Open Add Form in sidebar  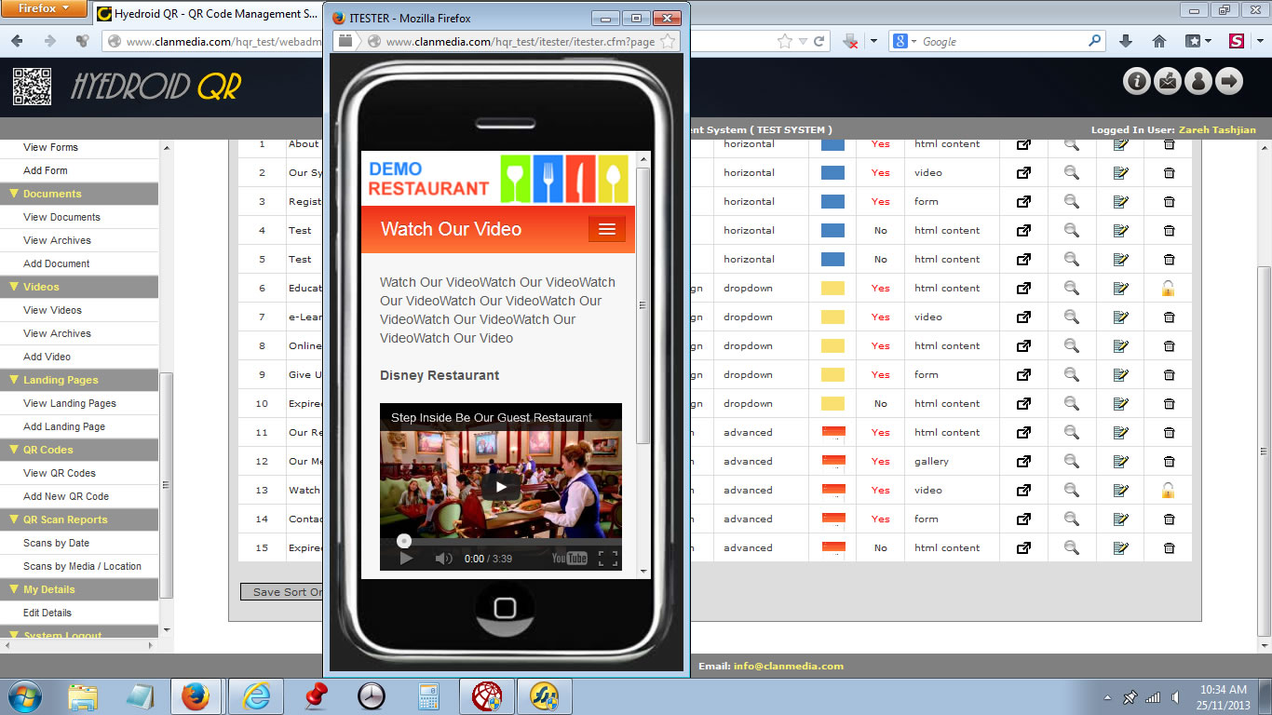click(x=46, y=170)
